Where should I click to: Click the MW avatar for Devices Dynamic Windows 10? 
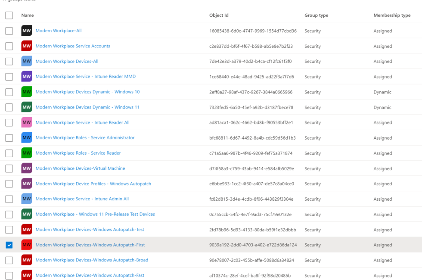coord(27,92)
